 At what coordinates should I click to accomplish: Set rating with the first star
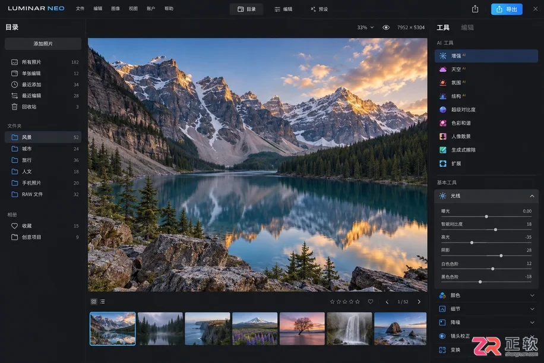pyautogui.click(x=333, y=302)
